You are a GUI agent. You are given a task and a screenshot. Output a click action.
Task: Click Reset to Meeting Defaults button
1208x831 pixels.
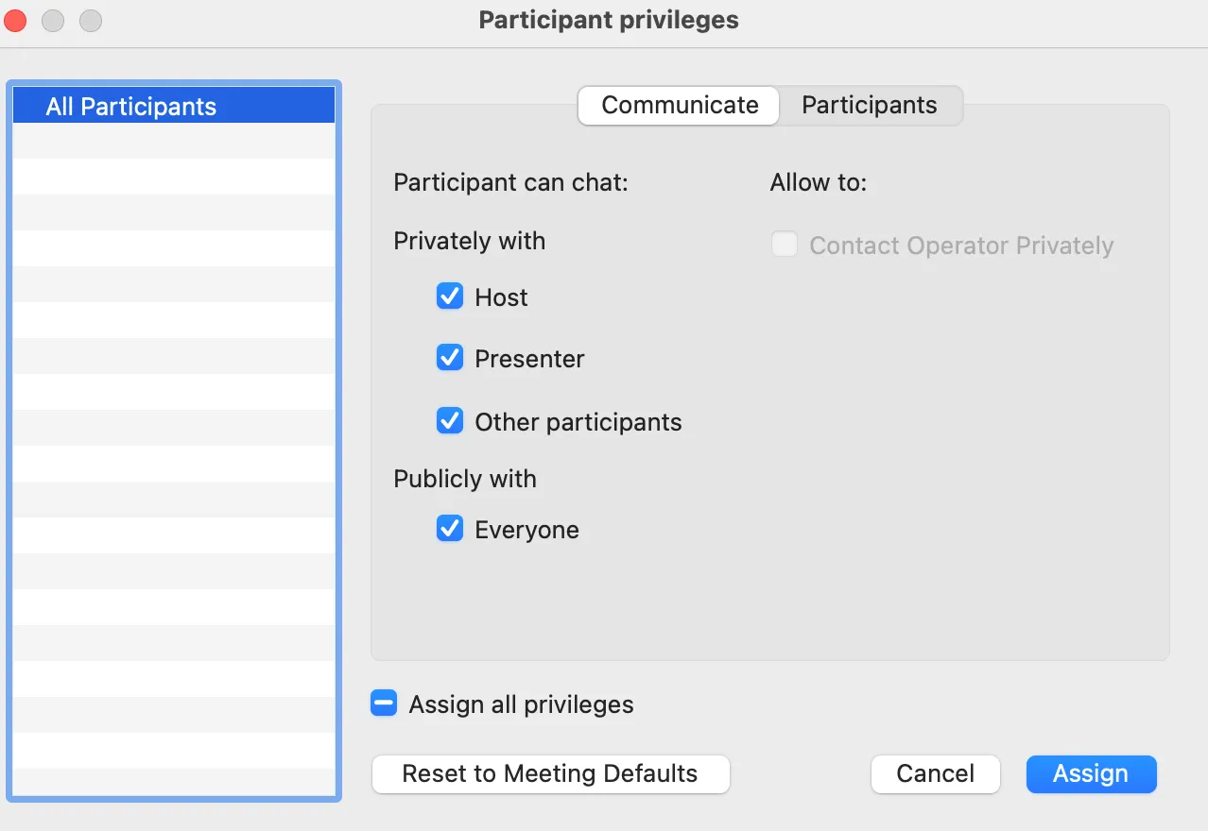550,773
